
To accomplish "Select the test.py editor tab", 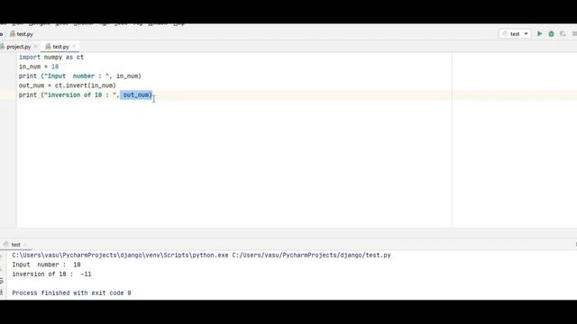I will coord(60,47).
